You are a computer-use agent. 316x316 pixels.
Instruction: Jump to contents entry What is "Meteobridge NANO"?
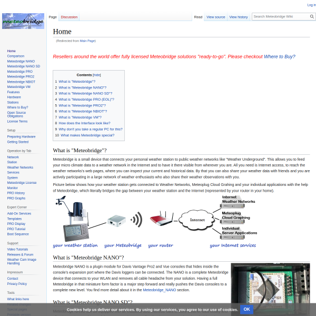pyautogui.click(x=83, y=87)
